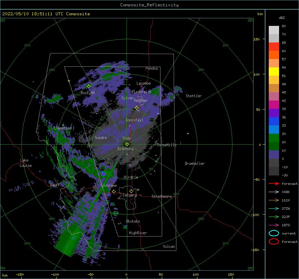
Task: Pick the yellow 51-54 dBZ color swatch
Action: click(274, 71)
